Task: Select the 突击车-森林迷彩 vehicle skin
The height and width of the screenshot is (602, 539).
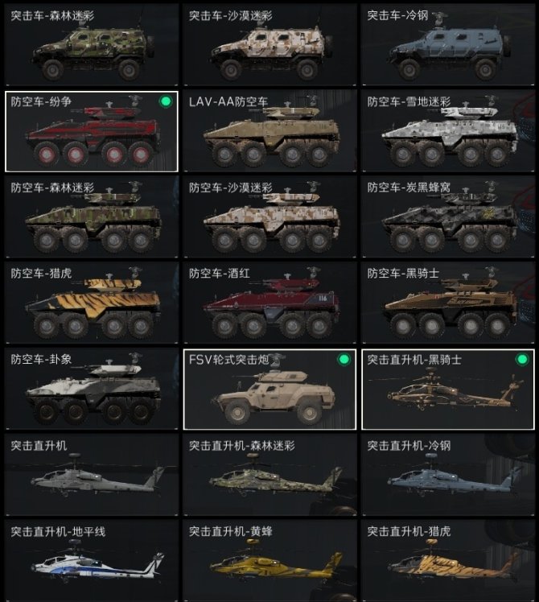Action: click(x=92, y=44)
